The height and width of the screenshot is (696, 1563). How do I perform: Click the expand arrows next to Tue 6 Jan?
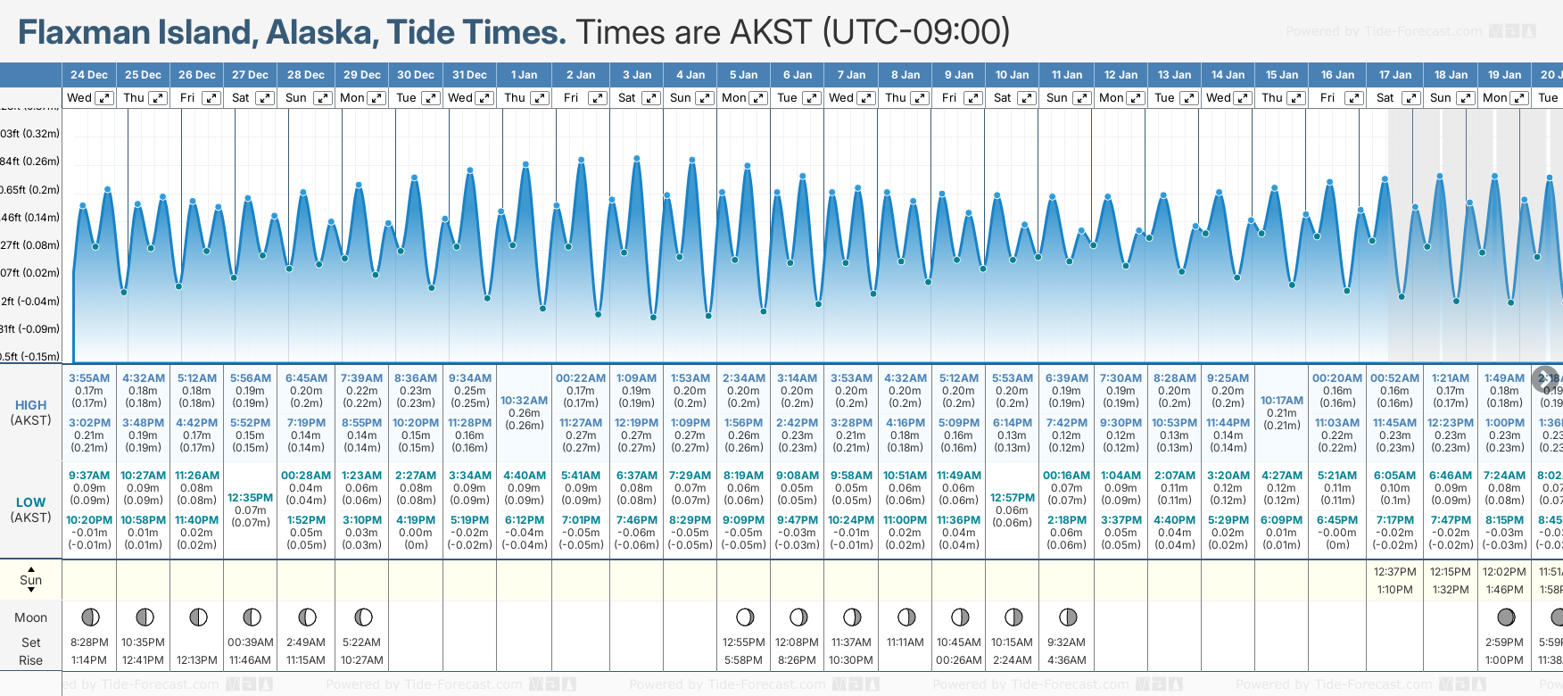point(812,98)
